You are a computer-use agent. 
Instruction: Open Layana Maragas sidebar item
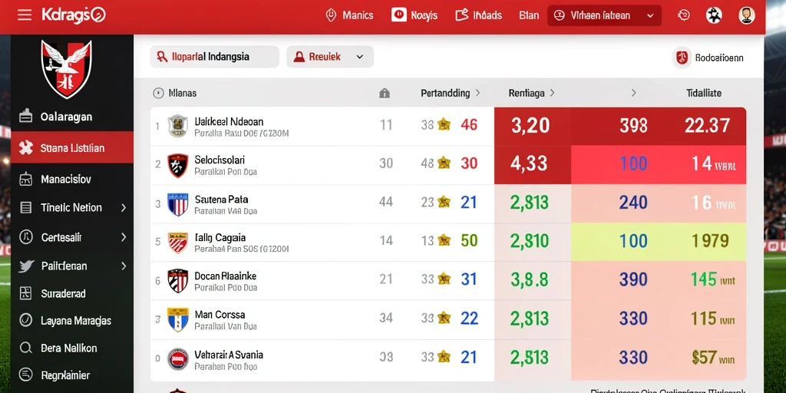pyautogui.click(x=72, y=320)
